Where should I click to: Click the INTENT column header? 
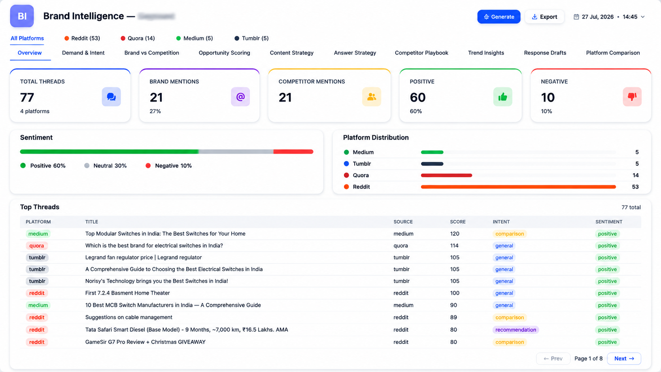[x=501, y=222]
